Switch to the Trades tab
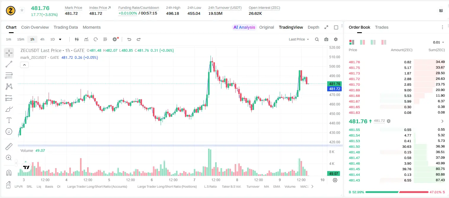Viewport: 449px width, 198px height. [x=381, y=27]
